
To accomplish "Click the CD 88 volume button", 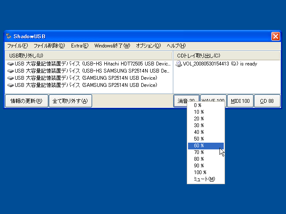I will coord(267,101).
